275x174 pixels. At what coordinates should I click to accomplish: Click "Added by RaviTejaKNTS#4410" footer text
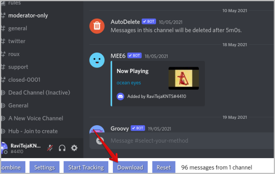pyautogui.click(x=156, y=96)
